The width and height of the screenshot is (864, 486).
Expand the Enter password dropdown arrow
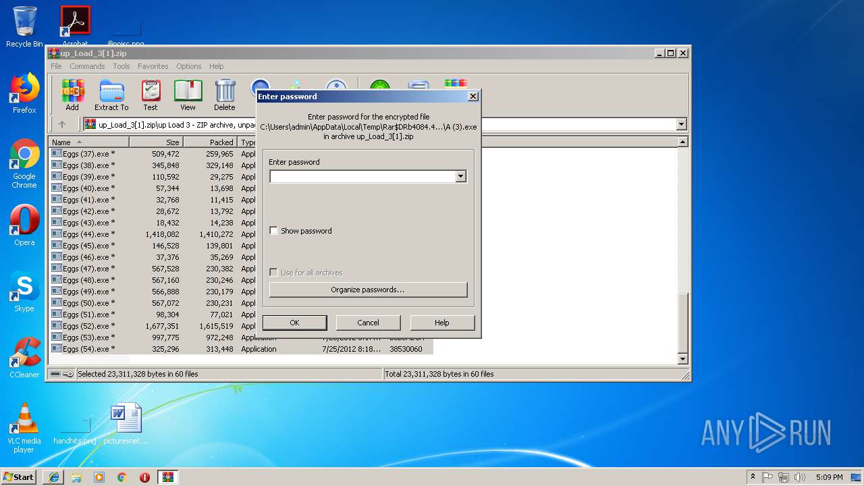coord(460,177)
